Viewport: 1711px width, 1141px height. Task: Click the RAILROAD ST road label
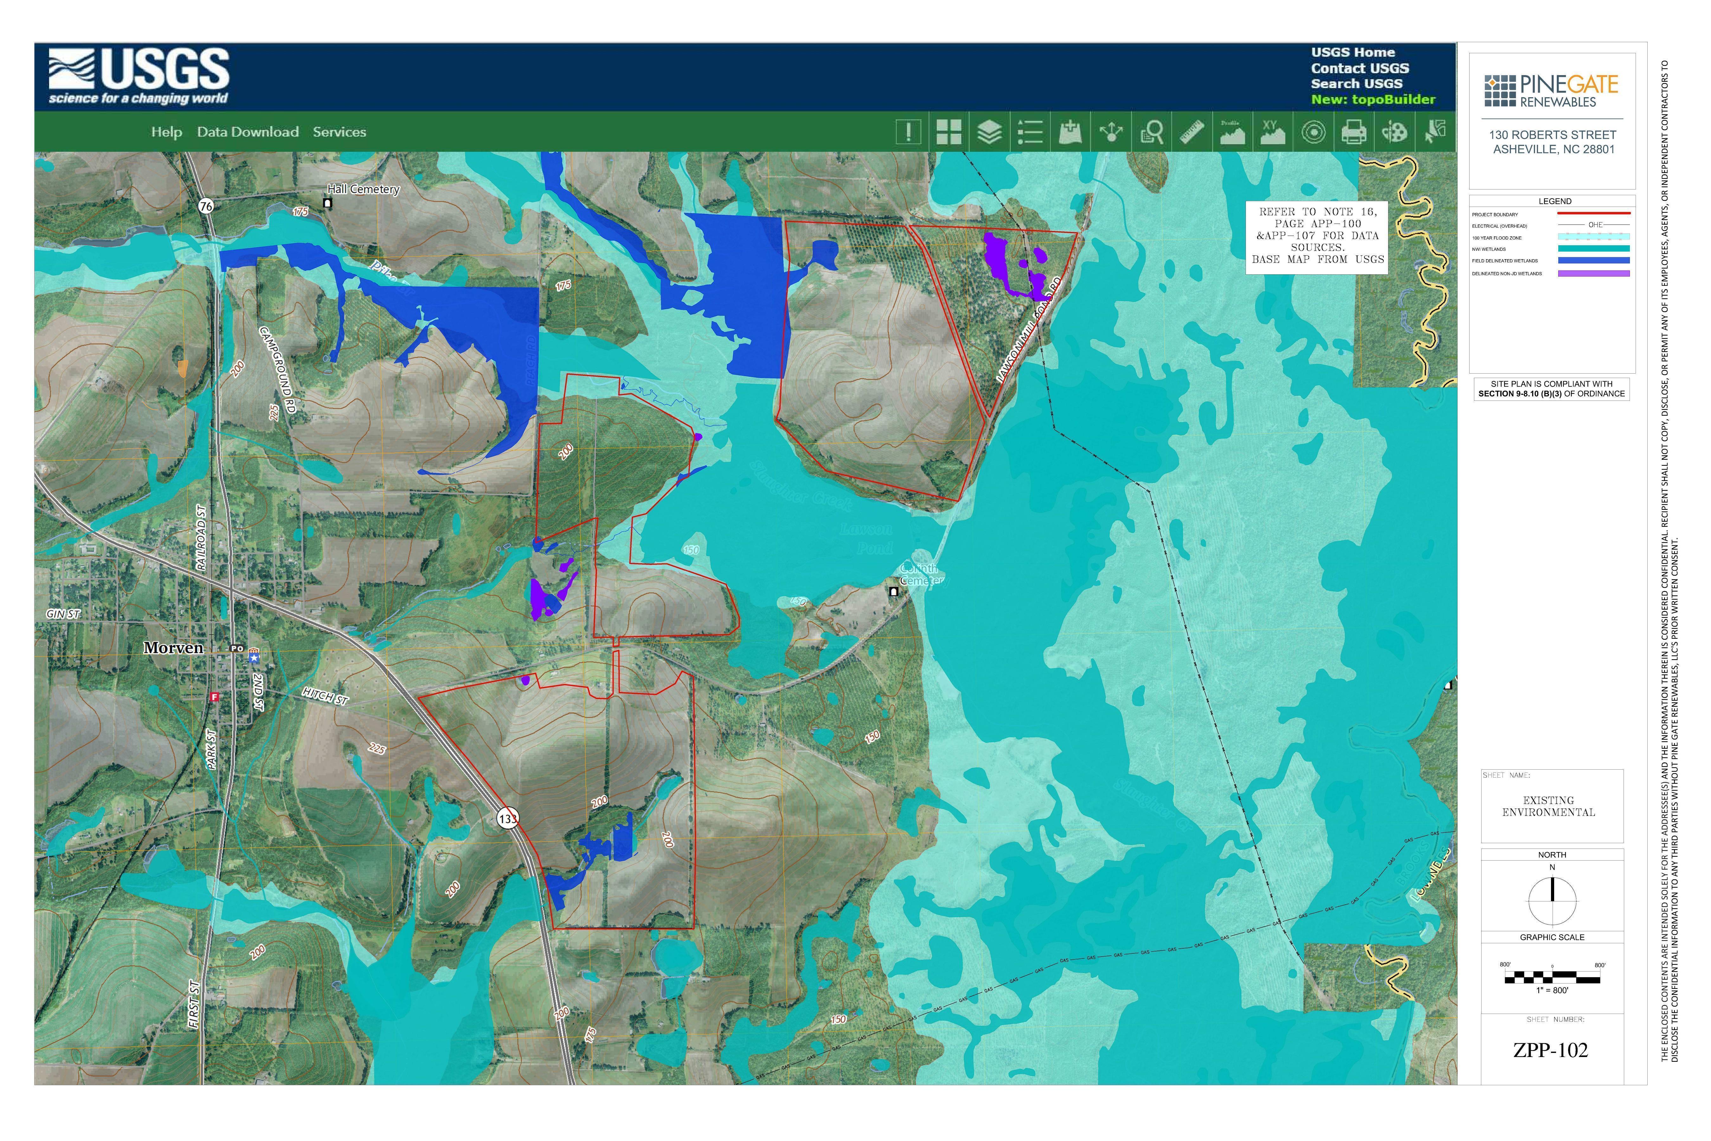[201, 538]
